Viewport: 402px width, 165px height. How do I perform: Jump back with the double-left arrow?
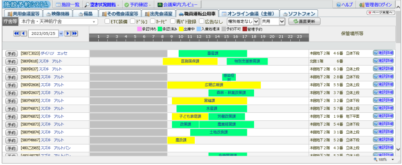coord(17,33)
